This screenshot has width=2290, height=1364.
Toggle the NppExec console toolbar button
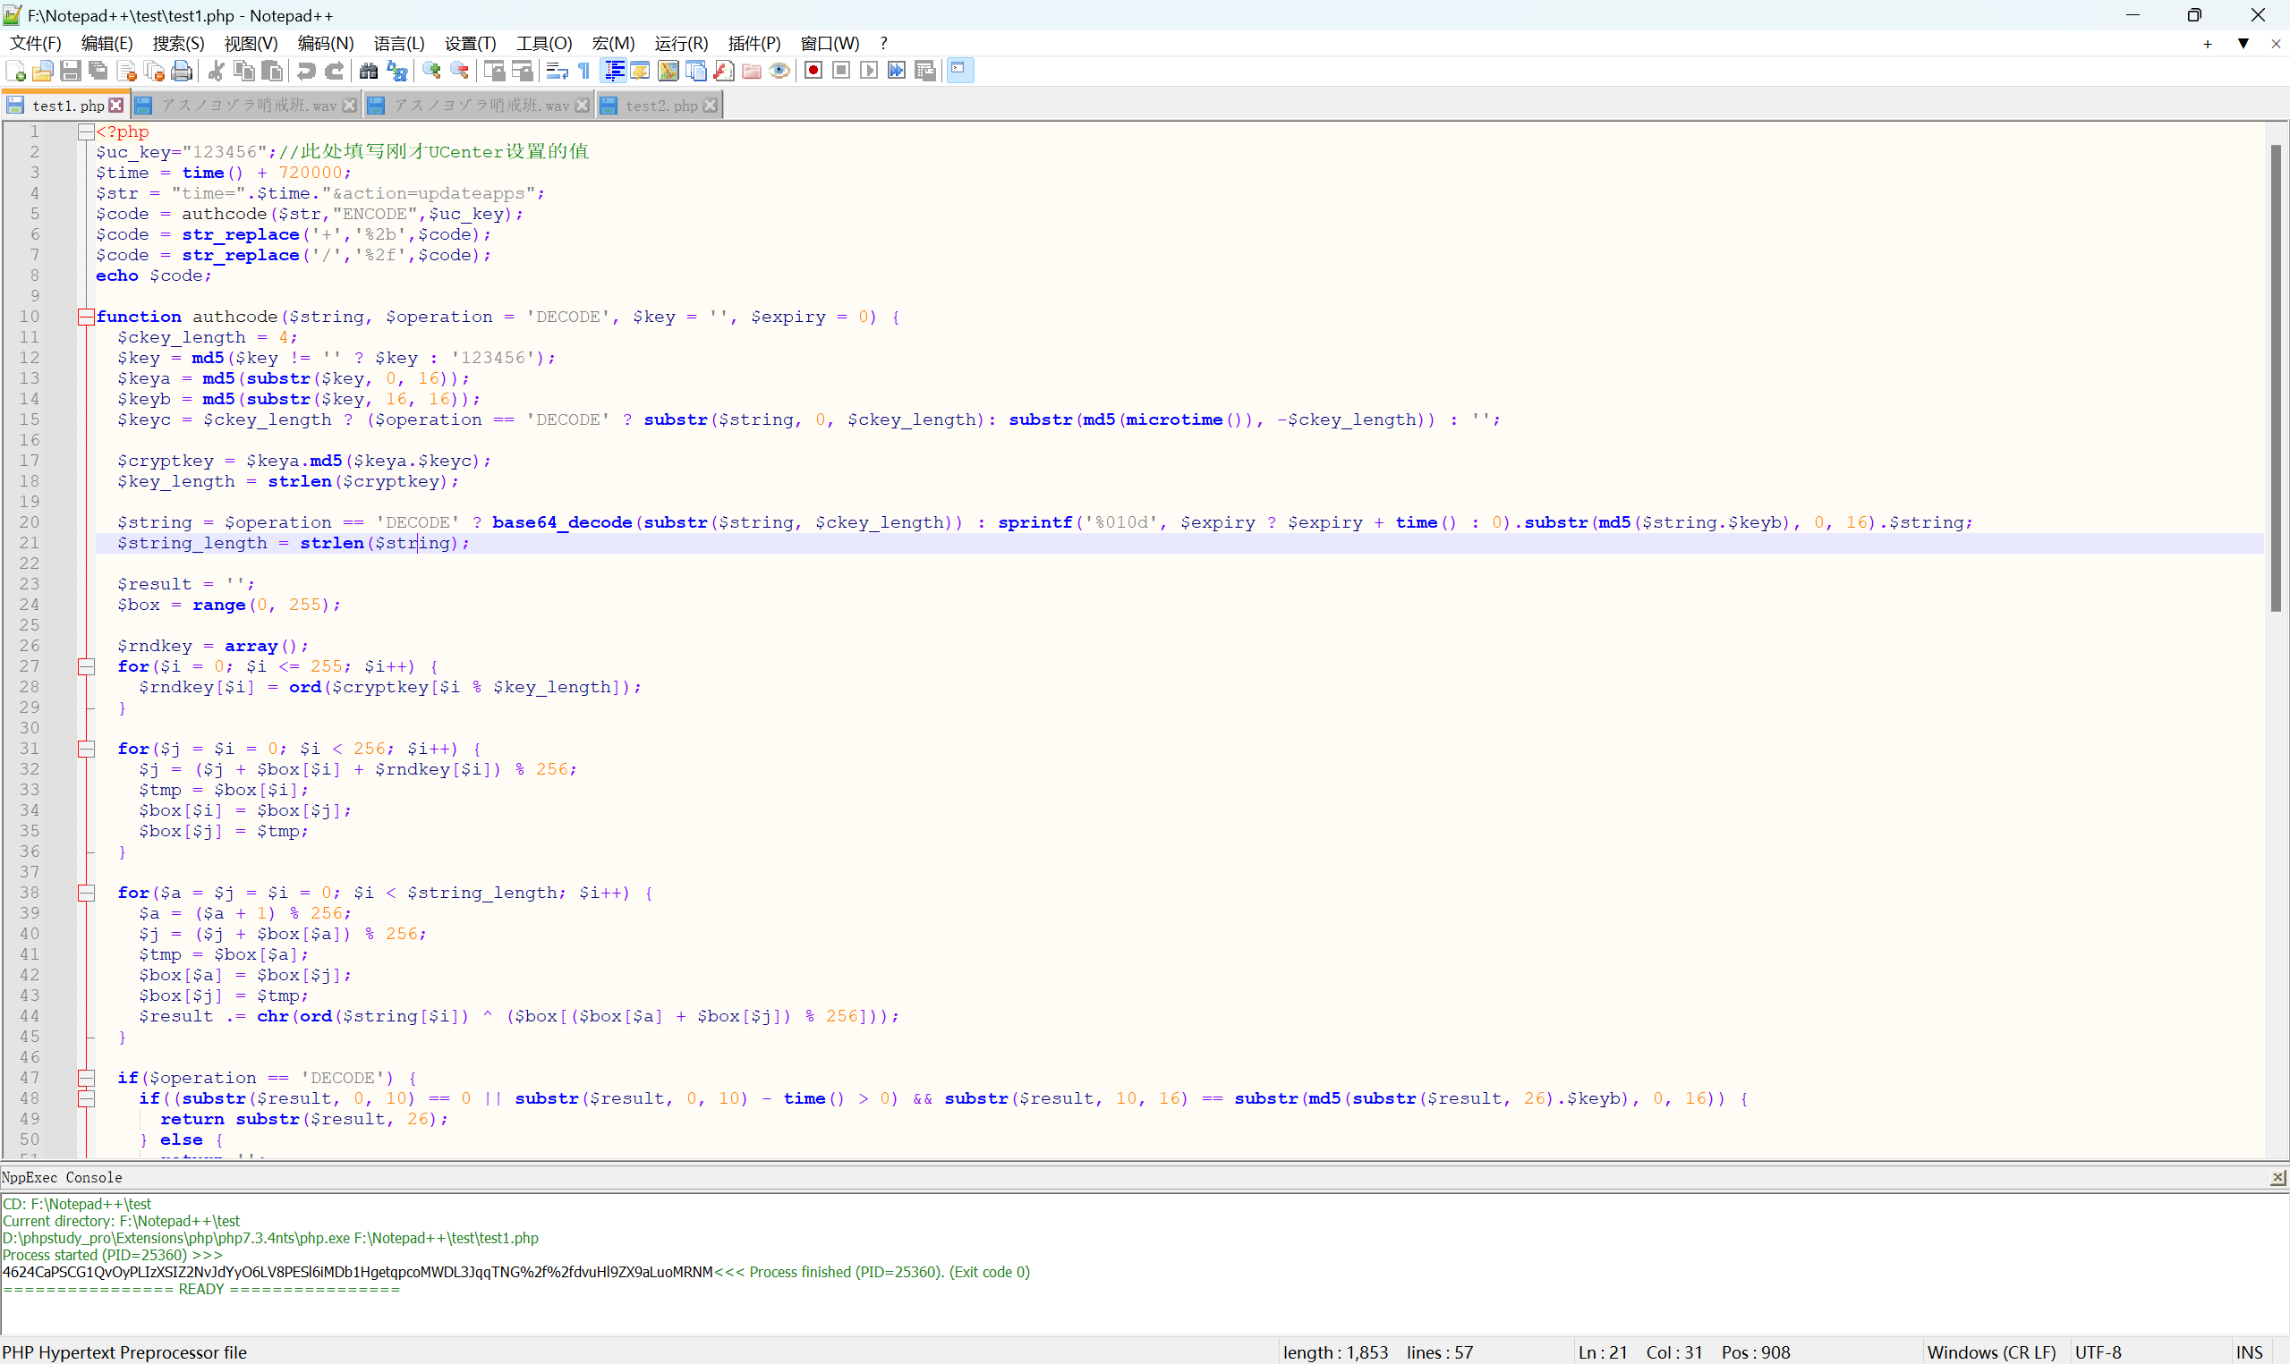tap(959, 71)
